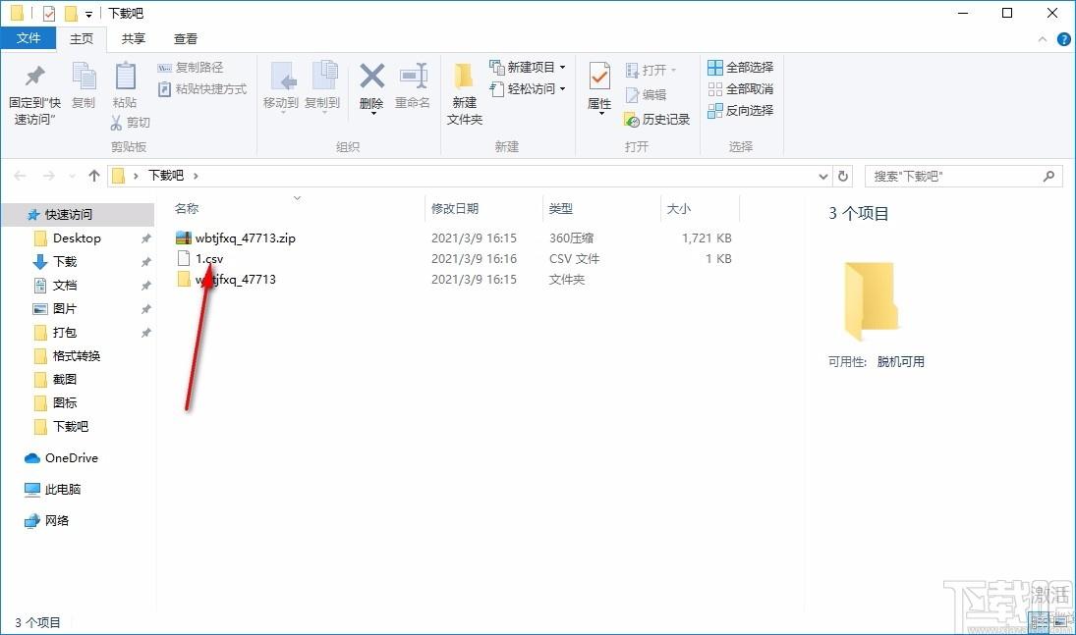Open the Easy access (轻松访问) dropdown
Screen dimensions: 1076x635
[x=527, y=88]
